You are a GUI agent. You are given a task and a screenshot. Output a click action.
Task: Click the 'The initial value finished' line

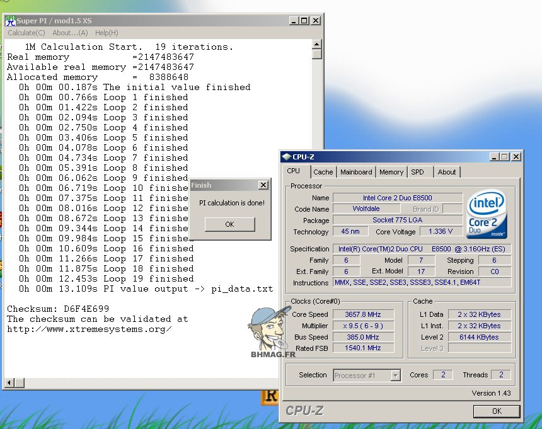click(134, 88)
